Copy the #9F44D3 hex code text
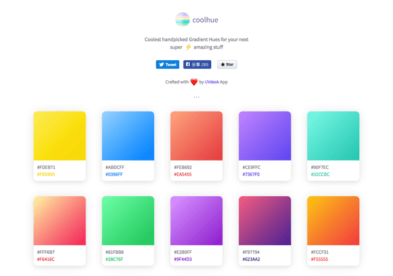 (x=183, y=259)
